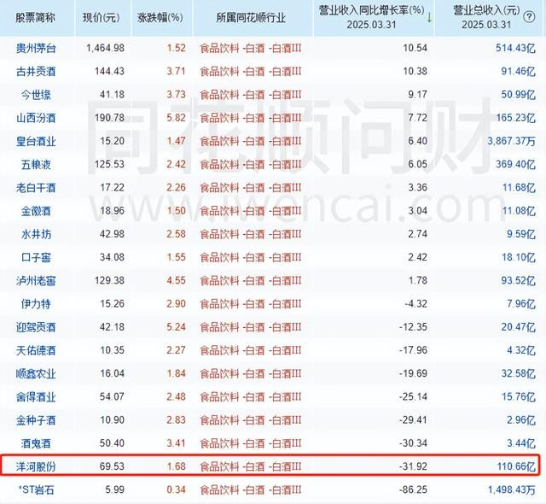Viewport: 546px width, 504px height.
Task: Select 69.53 price cell of 洋河股份
Action: point(112,466)
